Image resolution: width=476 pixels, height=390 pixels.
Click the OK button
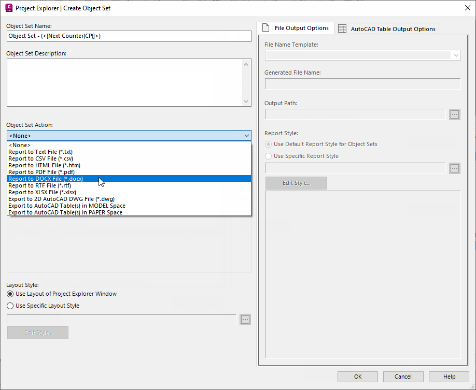[358, 377]
